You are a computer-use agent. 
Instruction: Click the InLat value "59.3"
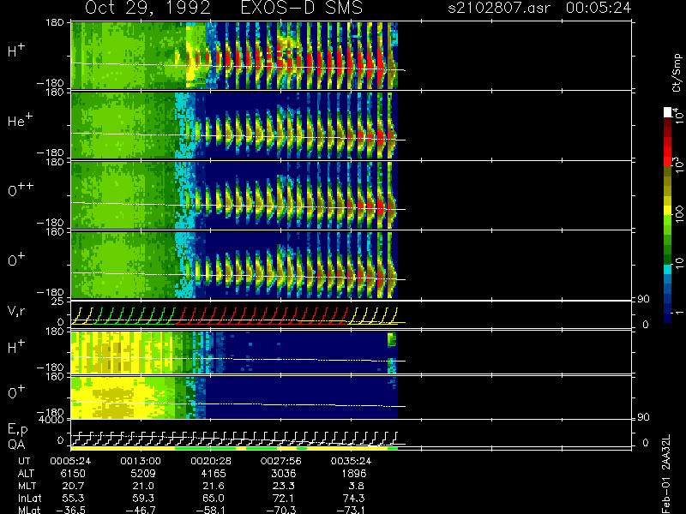pyautogui.click(x=144, y=498)
